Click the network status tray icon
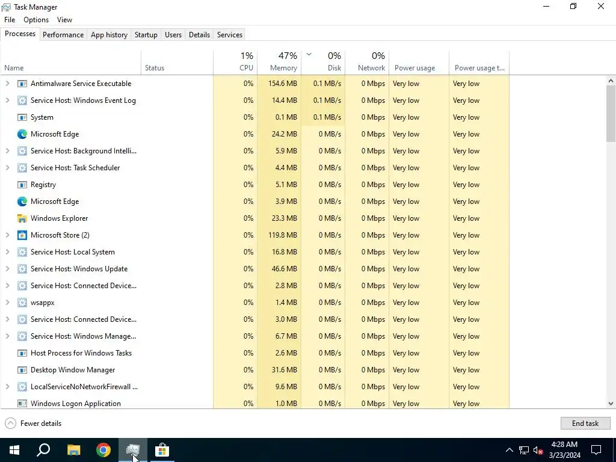The width and height of the screenshot is (616, 462). click(524, 450)
